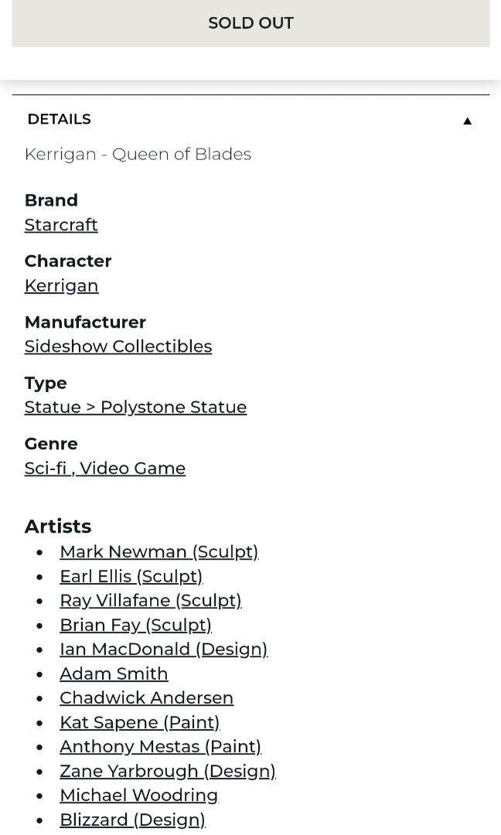Image resolution: width=501 pixels, height=835 pixels.
Task: Open Earl Ellis sculptor link
Action: (x=131, y=576)
